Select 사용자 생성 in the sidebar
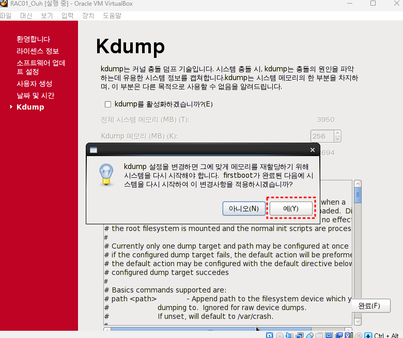 coord(35,84)
